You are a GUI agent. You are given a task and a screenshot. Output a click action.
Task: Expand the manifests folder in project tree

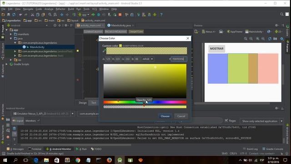(11, 34)
